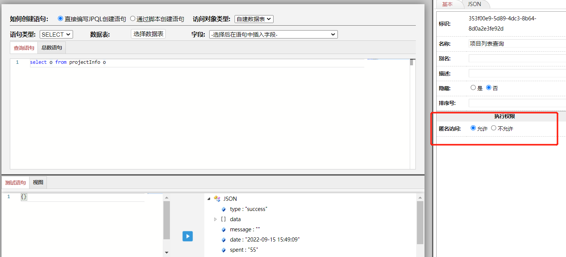This screenshot has width=566, height=257.
Task: Click the test parameter editor containing {}
Action: (x=24, y=196)
